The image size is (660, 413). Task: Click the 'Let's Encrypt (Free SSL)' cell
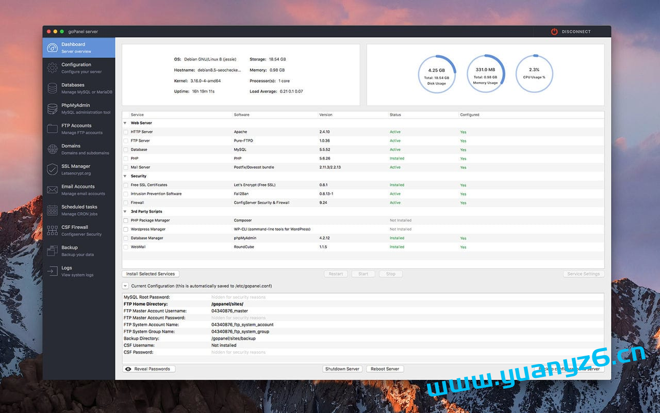[255, 185]
